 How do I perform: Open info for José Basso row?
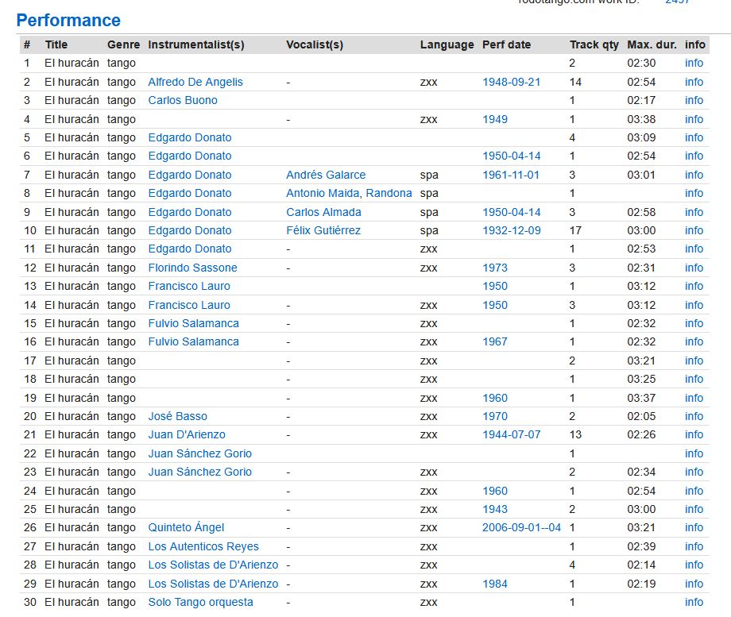(694, 416)
